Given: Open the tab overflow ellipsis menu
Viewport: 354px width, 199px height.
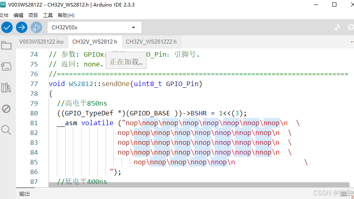Looking at the screenshot, I should (x=352, y=42).
